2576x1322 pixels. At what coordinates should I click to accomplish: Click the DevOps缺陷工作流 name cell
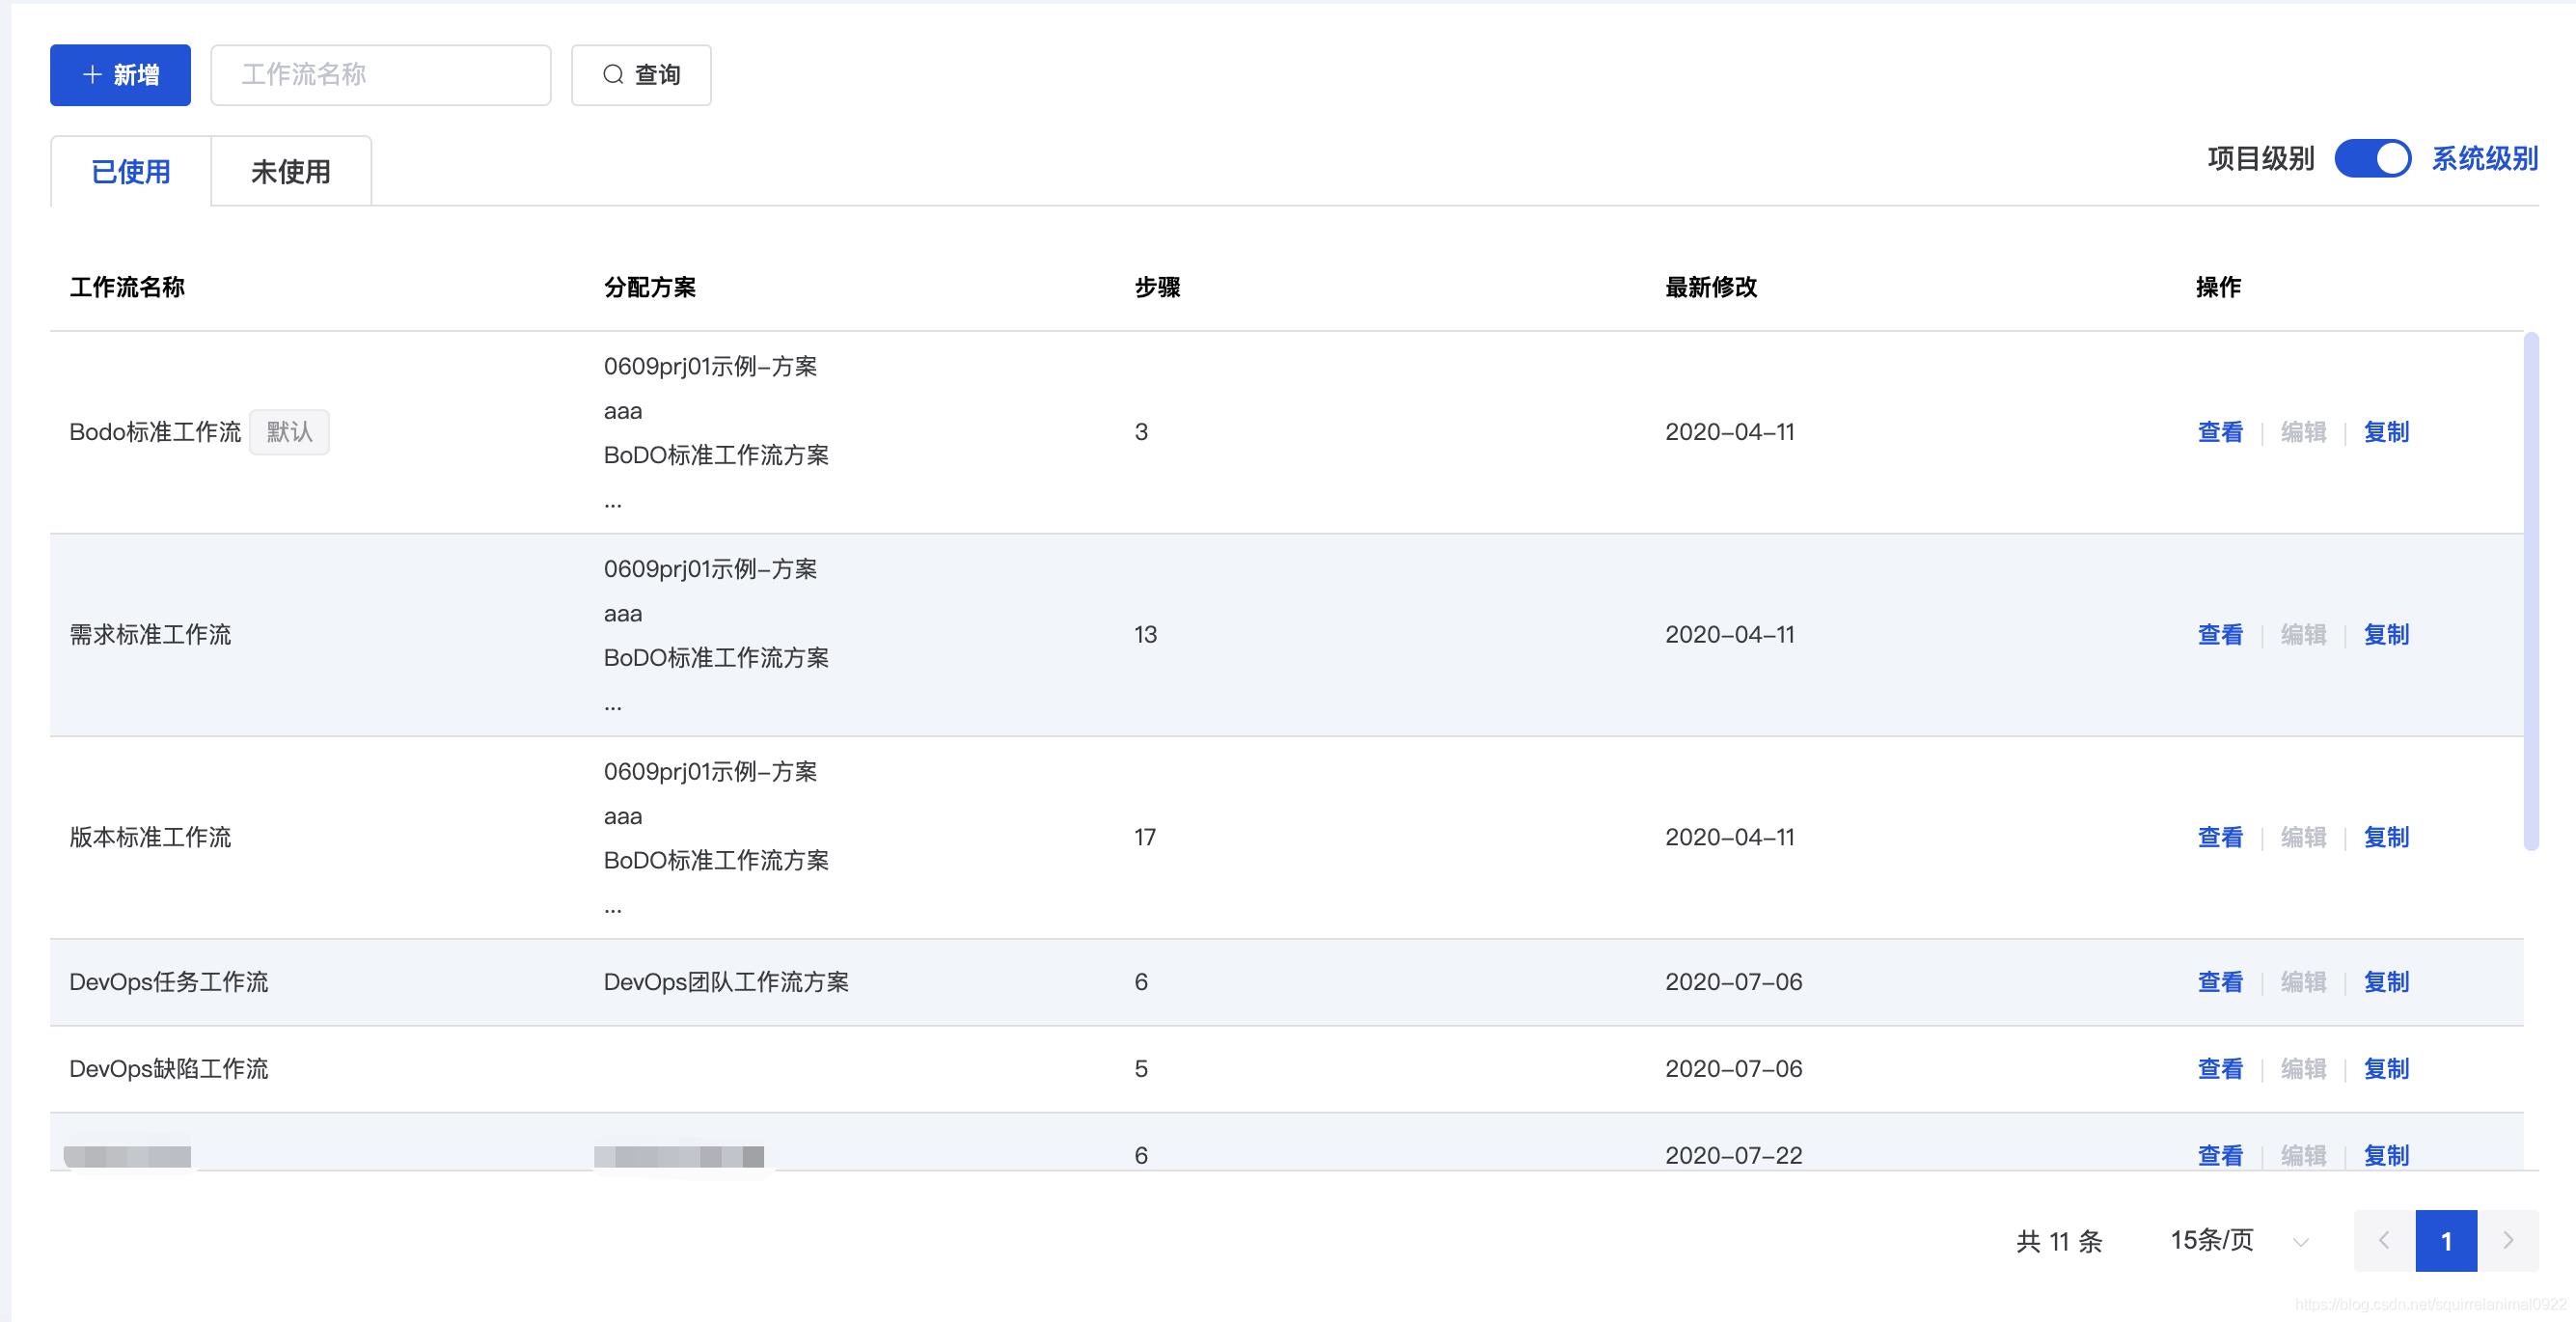point(169,1069)
